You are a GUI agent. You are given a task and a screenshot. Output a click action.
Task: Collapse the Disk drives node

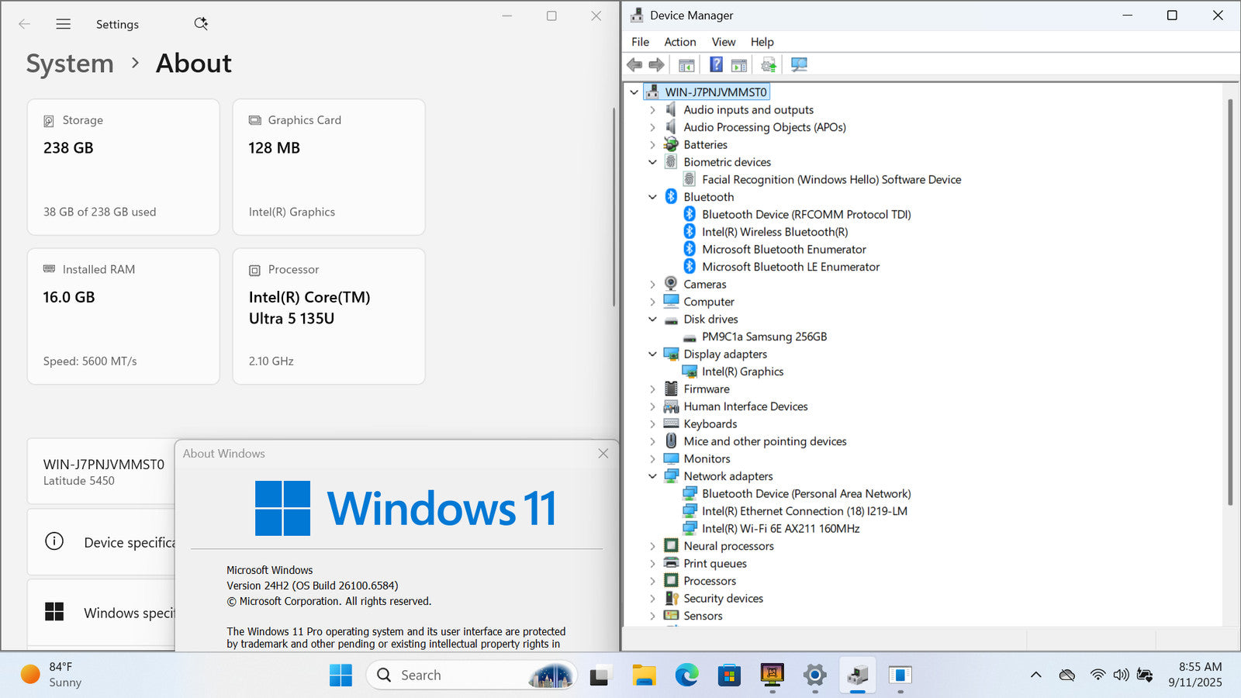tap(652, 320)
